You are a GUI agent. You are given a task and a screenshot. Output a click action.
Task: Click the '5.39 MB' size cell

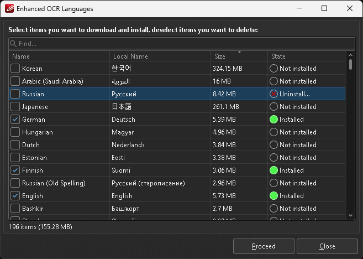(239, 120)
